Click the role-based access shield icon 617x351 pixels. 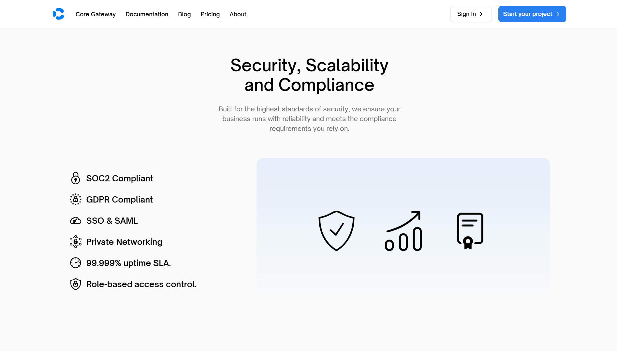click(76, 284)
